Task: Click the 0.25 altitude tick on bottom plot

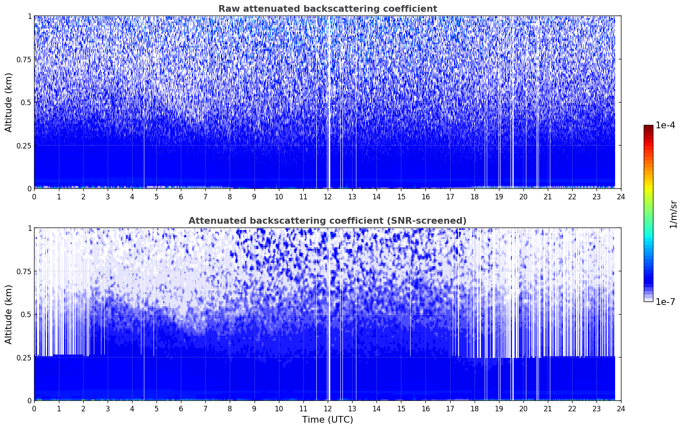Action: tap(24, 357)
